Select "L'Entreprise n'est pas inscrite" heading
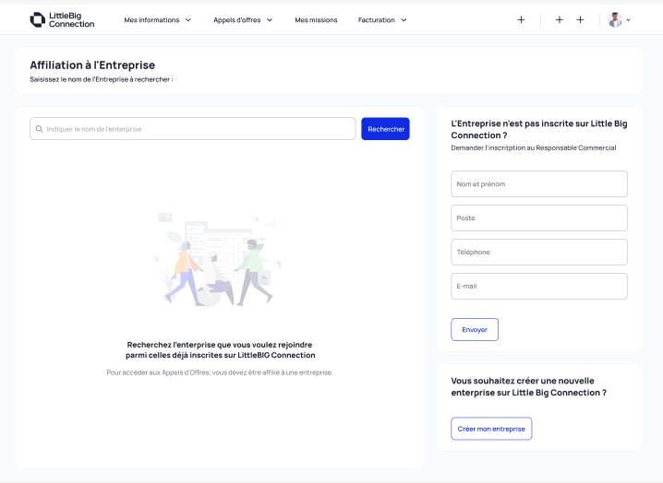Image resolution: width=663 pixels, height=483 pixels. pos(539,129)
